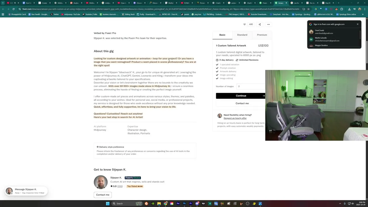368x207 pixels.
Task: Open After Effects from the taskbar
Action: pos(178,204)
